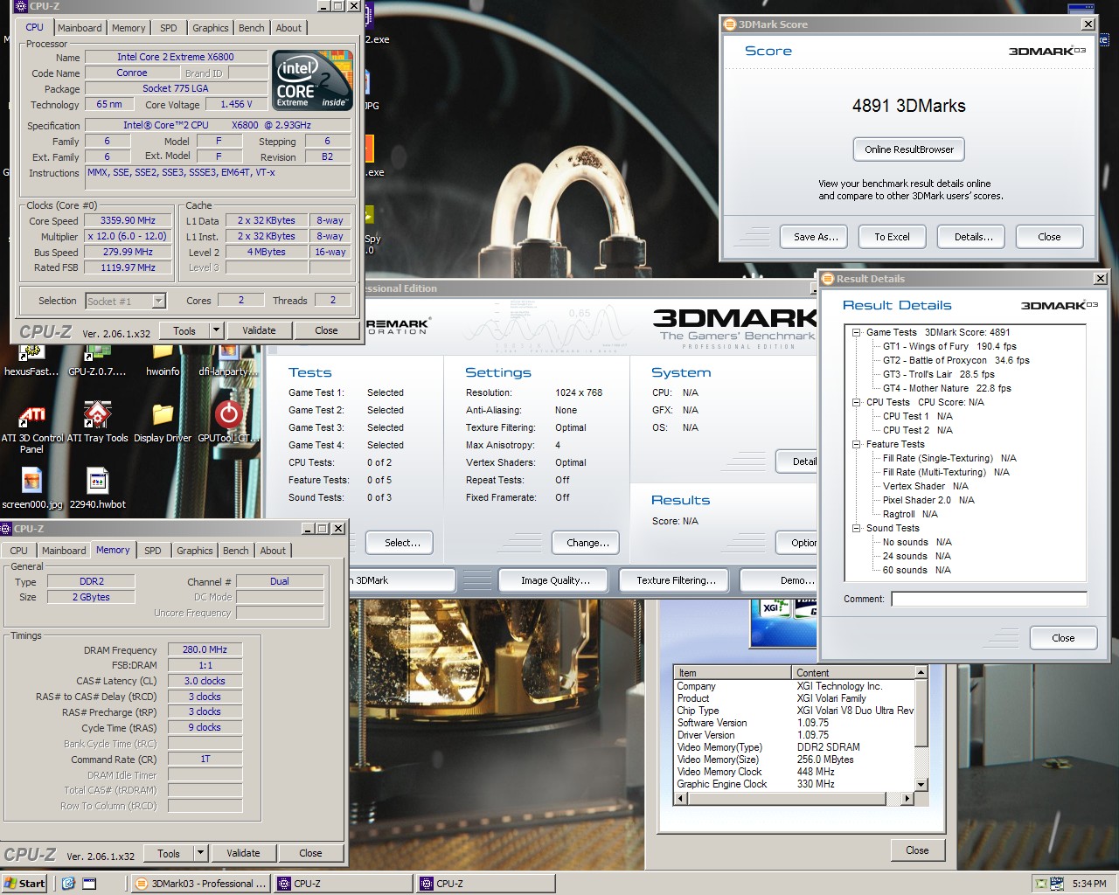Open the hwoinfo folder on desktop
Viewport: 1119px width, 895px height.
click(163, 360)
